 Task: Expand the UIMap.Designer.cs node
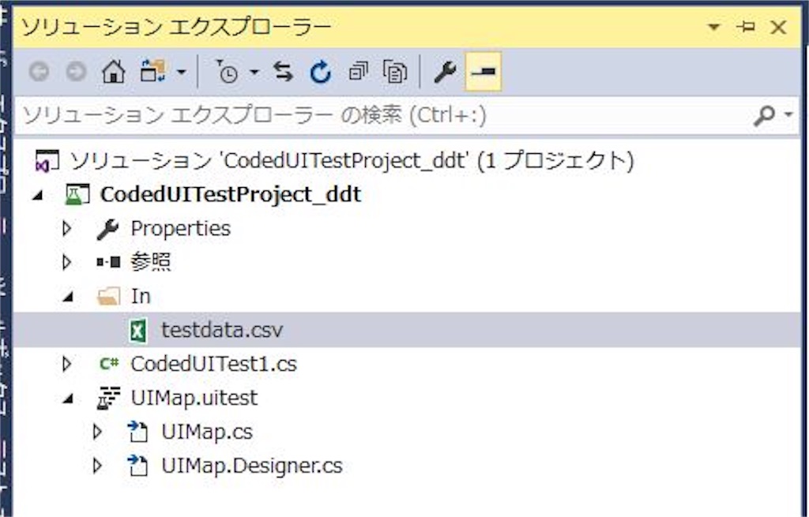[96, 466]
